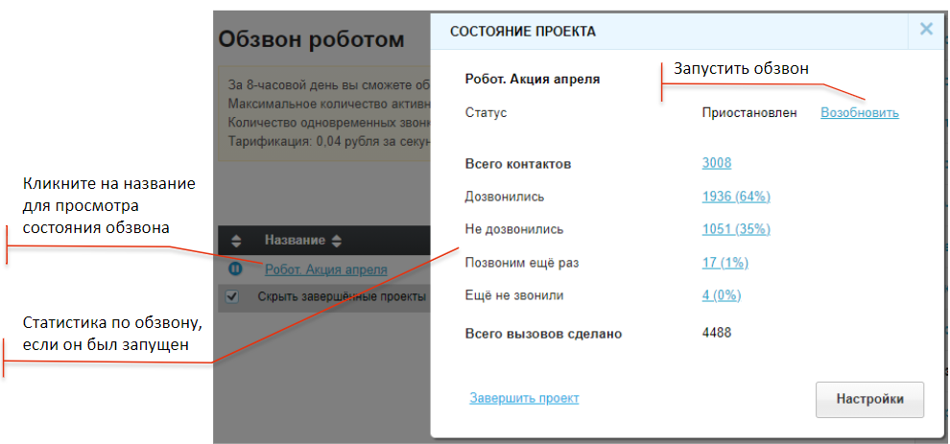
Task: Select the Приостановлен status text
Action: [x=749, y=112]
